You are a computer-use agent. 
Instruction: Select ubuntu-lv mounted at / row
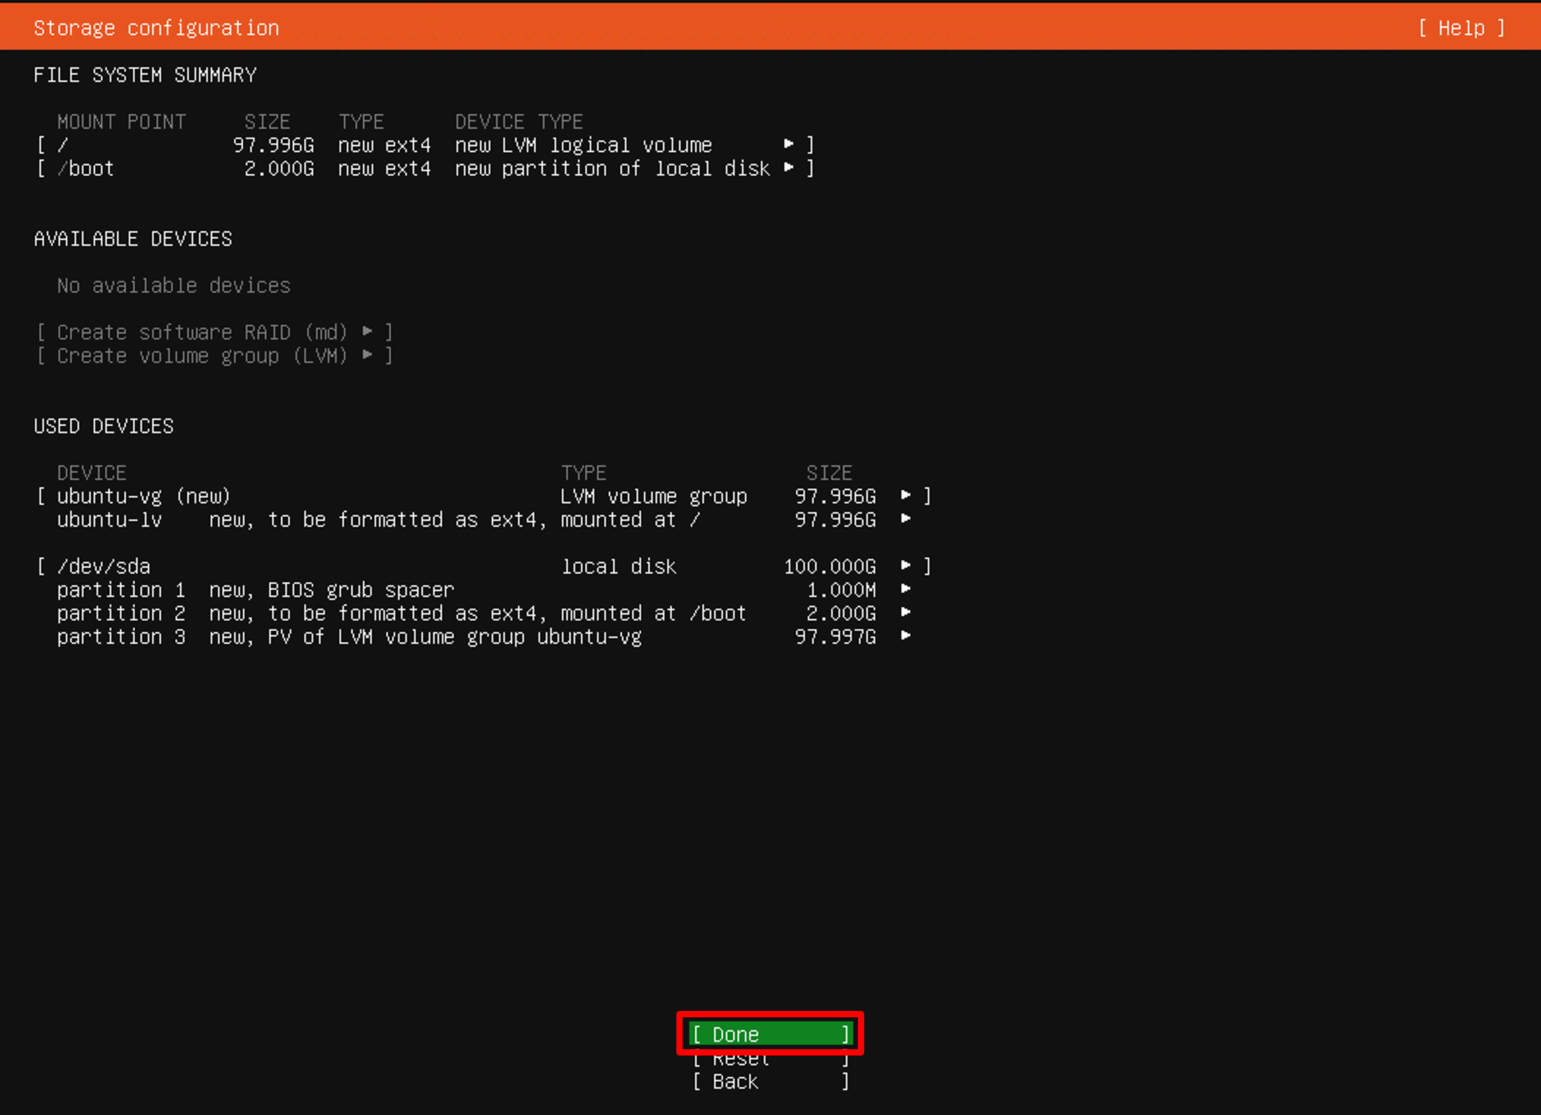484,520
